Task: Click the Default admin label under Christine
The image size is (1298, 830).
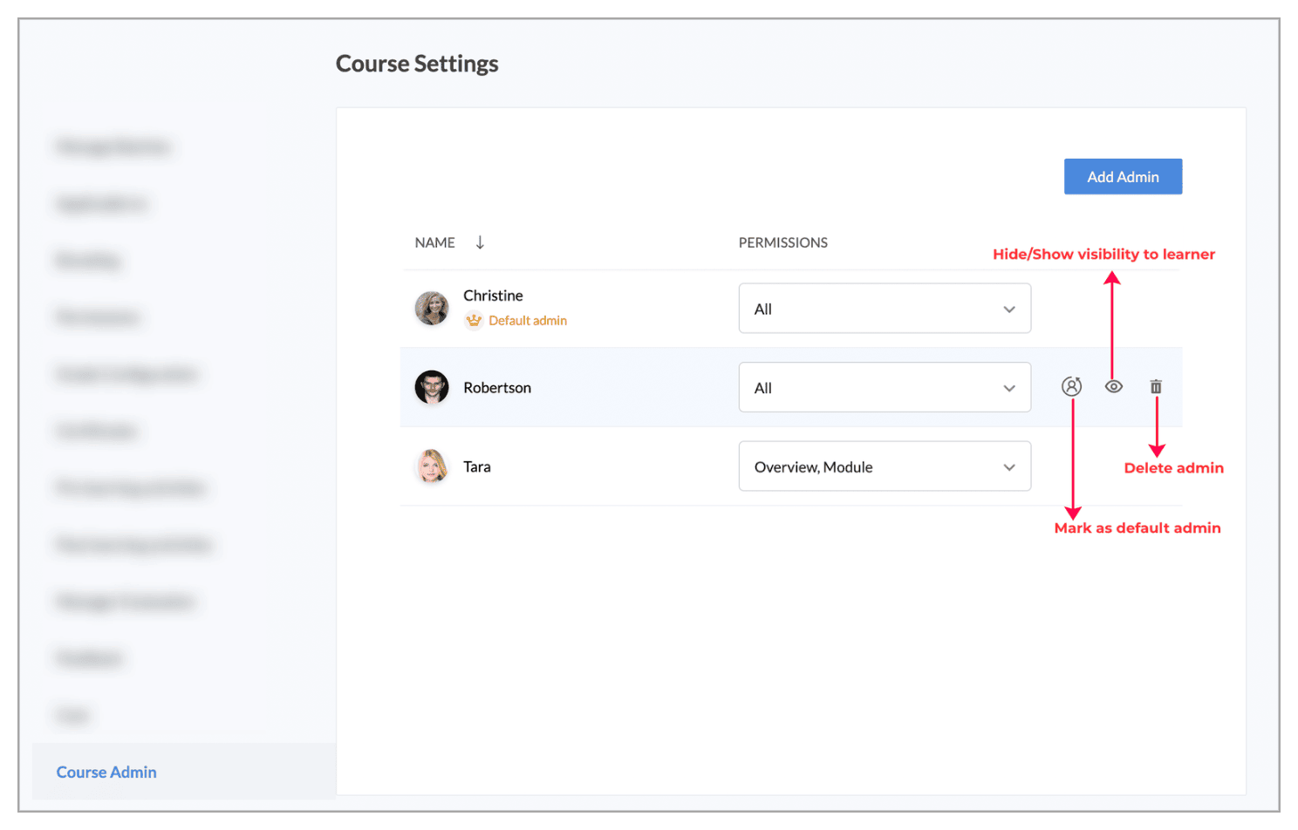Action: click(528, 321)
